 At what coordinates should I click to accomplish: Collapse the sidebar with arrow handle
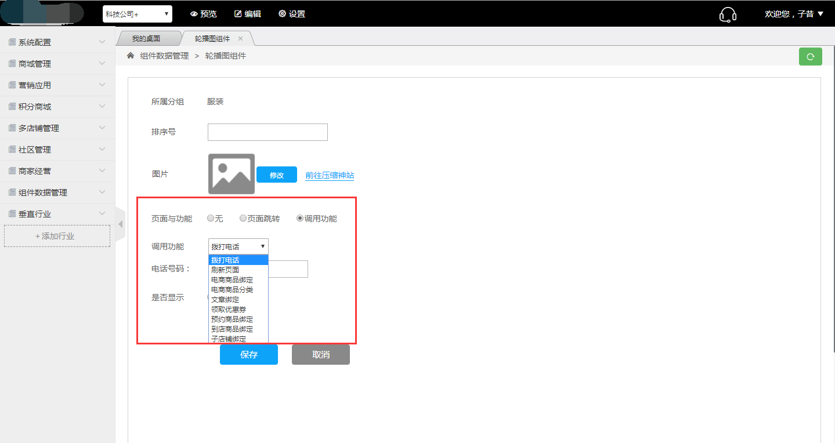point(121,224)
